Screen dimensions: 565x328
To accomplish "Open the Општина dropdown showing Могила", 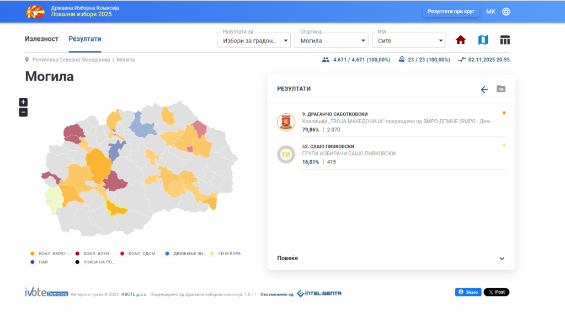I will (331, 40).
